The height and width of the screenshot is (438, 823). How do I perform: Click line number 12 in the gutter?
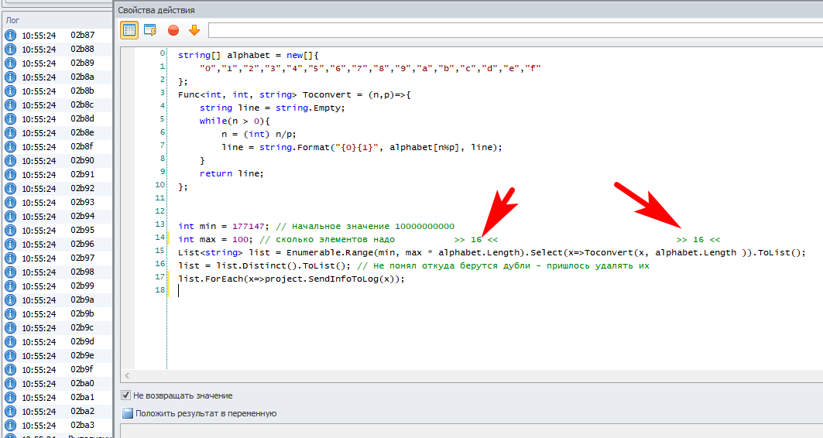[159, 210]
